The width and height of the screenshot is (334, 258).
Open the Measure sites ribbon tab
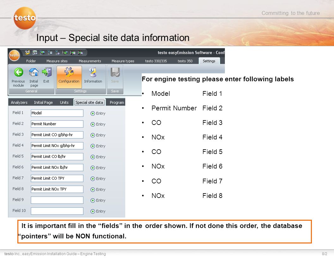tap(57, 61)
